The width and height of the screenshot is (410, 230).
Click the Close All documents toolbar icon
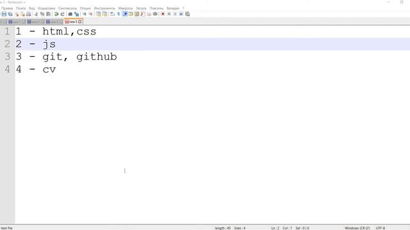point(22,14)
